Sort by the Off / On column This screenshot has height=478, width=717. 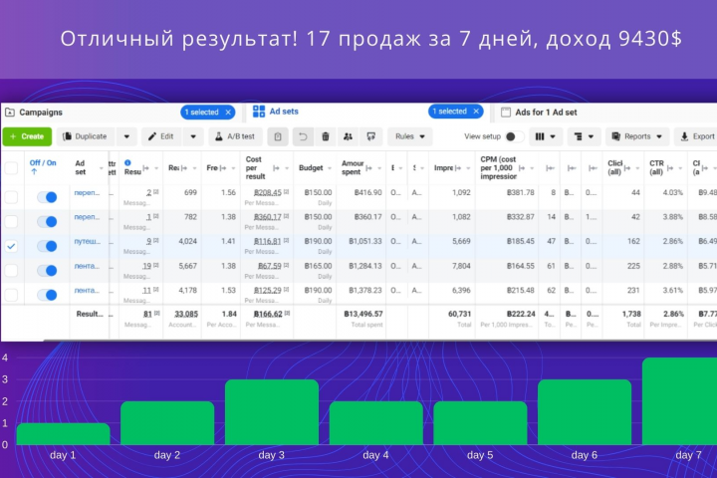point(43,167)
